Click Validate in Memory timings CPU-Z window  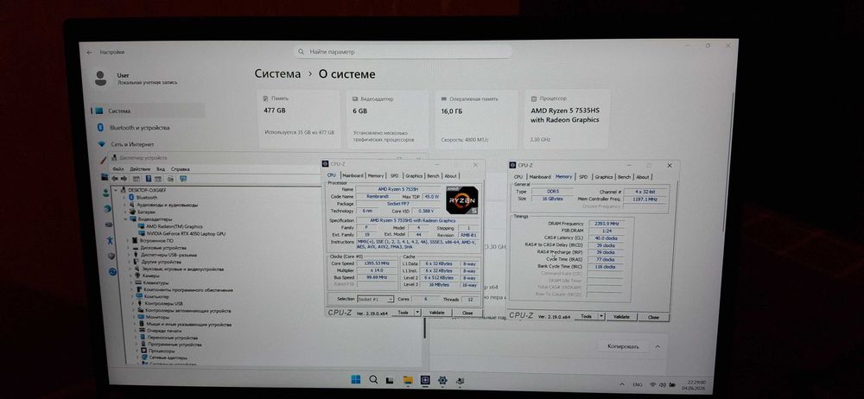point(621,317)
